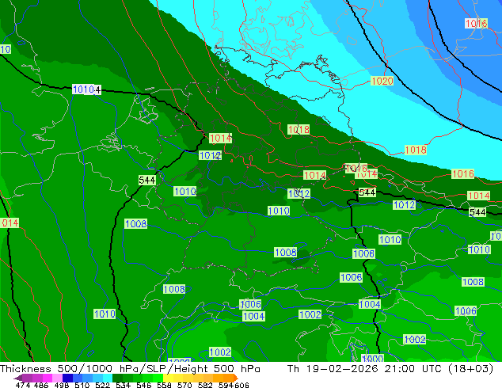Click the 534 legend value
The image size is (502, 388).
[123, 385]
